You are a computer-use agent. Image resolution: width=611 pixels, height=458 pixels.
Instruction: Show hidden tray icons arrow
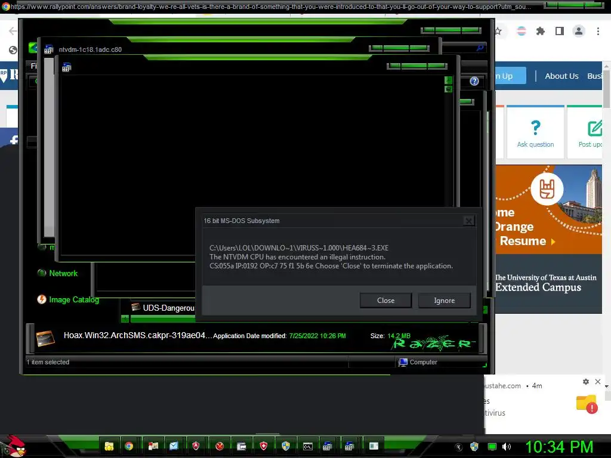pos(459,447)
